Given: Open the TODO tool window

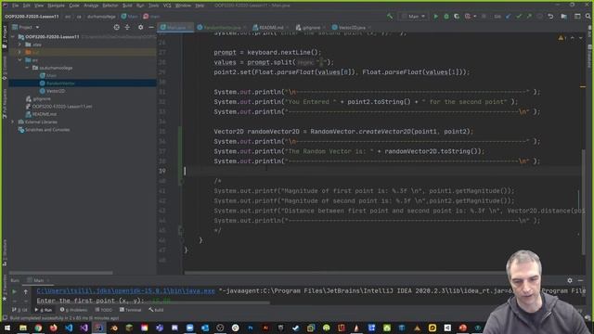Looking at the screenshot, I should click(103, 310).
